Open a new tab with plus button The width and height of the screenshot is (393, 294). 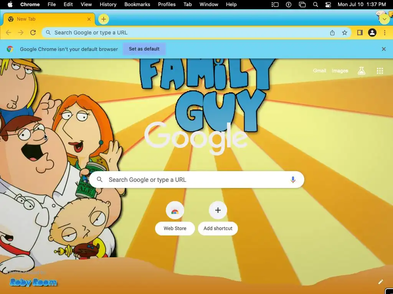(x=104, y=19)
